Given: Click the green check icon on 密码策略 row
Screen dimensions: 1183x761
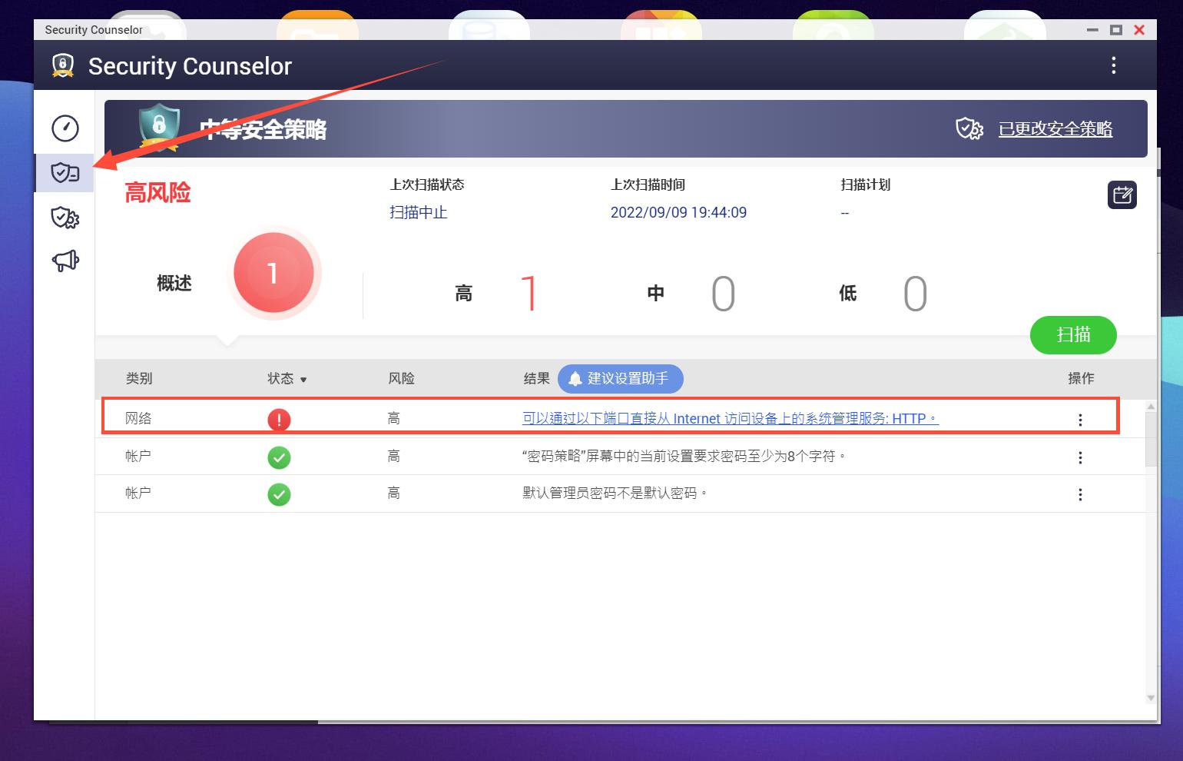Looking at the screenshot, I should click(279, 457).
